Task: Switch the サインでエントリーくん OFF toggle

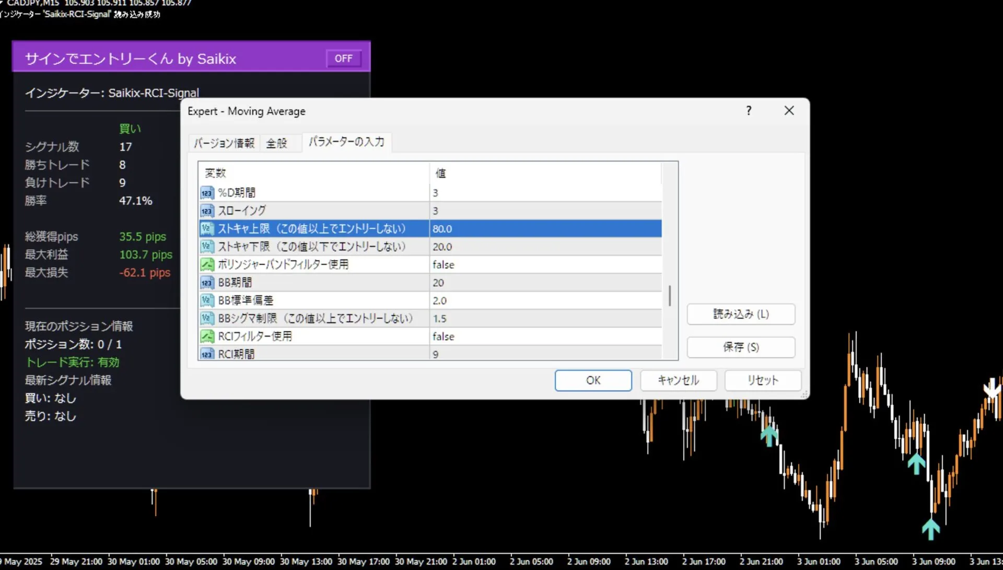Action: click(343, 58)
